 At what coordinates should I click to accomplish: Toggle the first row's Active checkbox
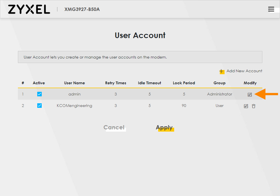pyautogui.click(x=39, y=94)
